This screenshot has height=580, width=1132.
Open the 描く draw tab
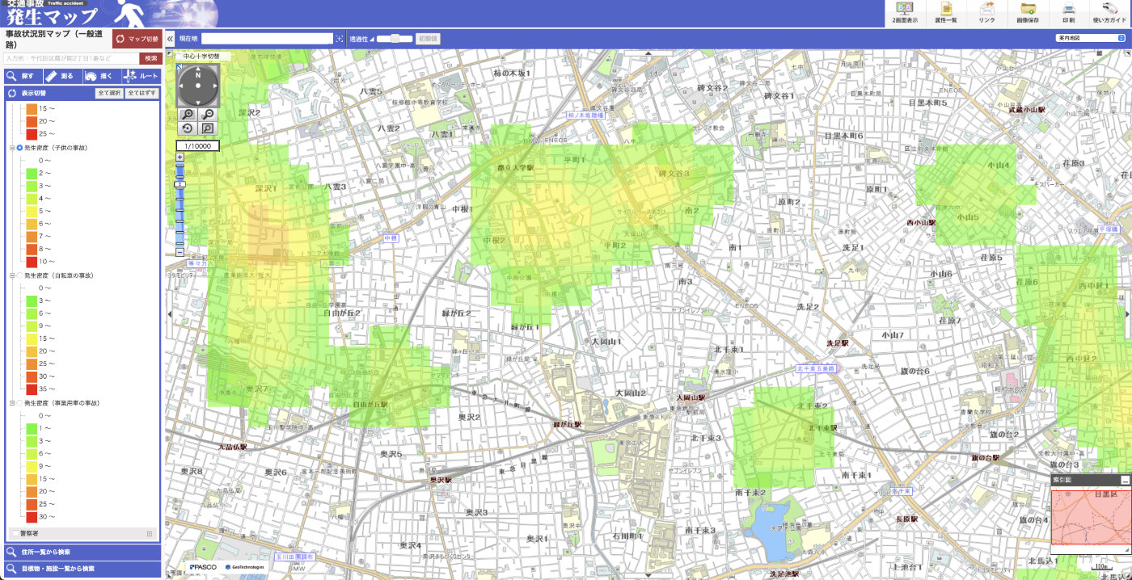[101, 76]
